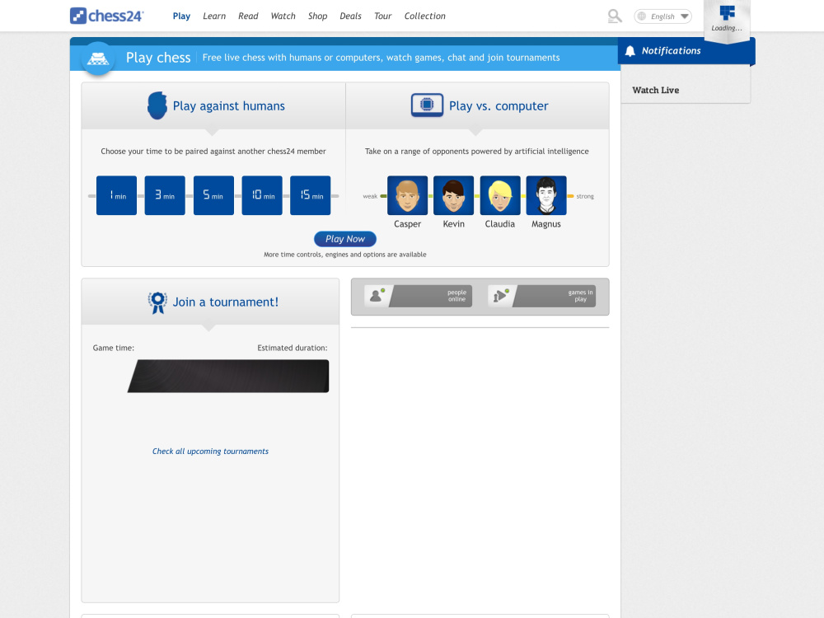Select the 10 min time control
824x618 pixels.
262,195
